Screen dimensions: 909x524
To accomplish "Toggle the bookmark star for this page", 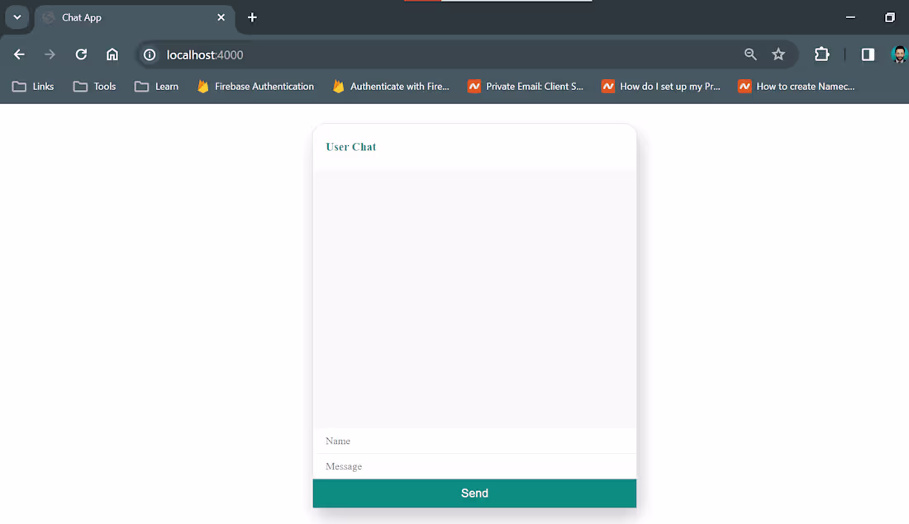I will click(x=778, y=54).
